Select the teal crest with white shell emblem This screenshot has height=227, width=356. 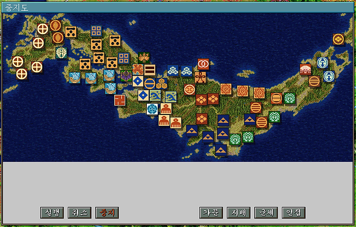(x=61, y=53)
